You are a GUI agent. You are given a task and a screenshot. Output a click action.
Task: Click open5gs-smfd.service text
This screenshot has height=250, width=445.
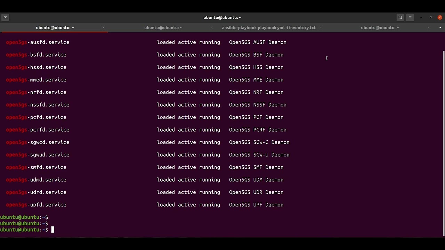pyautogui.click(x=36, y=167)
